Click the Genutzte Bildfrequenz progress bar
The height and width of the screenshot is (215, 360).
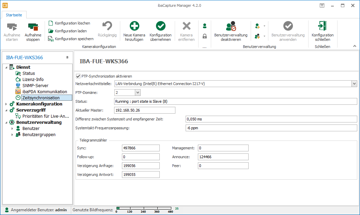144,208
